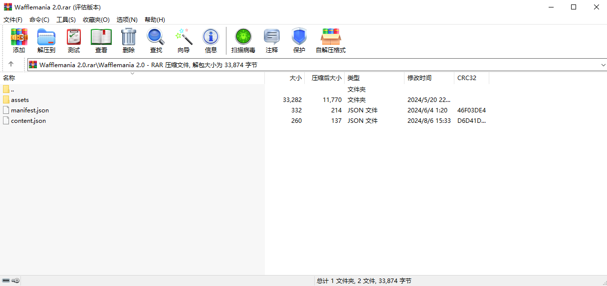Expand the address path dropdown arrow
The width and height of the screenshot is (607, 286).
603,65
